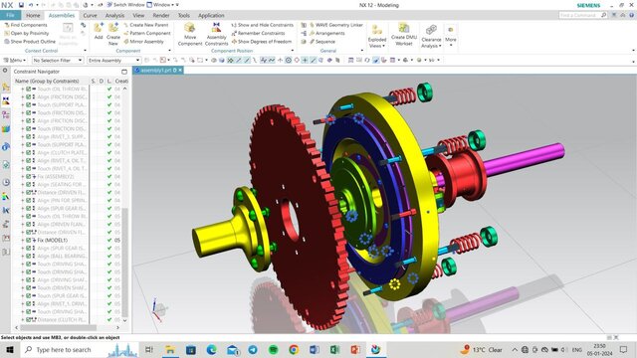Open the Assembly Constraints tool

(x=217, y=33)
